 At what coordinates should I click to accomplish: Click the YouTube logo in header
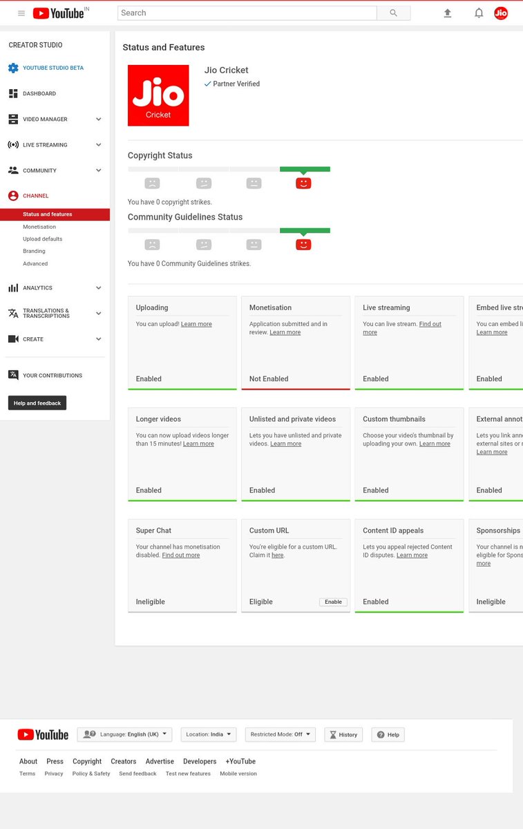point(60,13)
